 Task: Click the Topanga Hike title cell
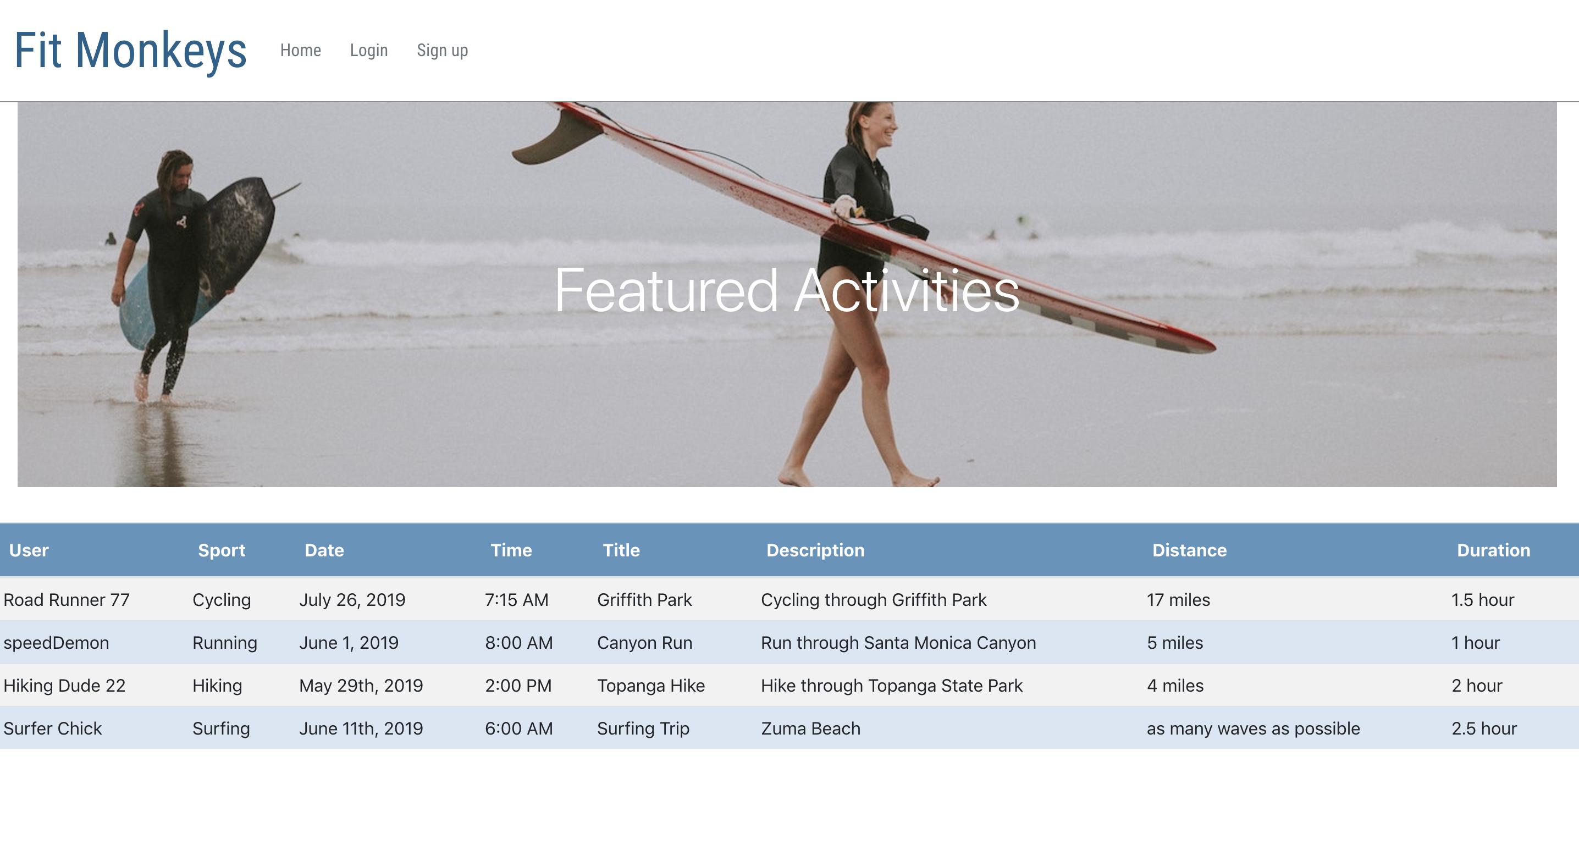pyautogui.click(x=650, y=685)
